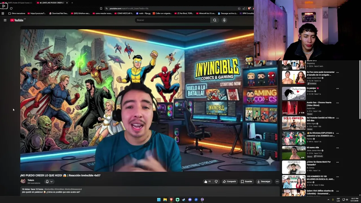Open options menu for Ex parejas video

point(338,89)
